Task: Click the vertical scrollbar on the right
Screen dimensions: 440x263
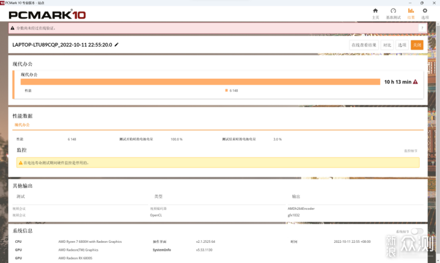Action: tap(438, 141)
